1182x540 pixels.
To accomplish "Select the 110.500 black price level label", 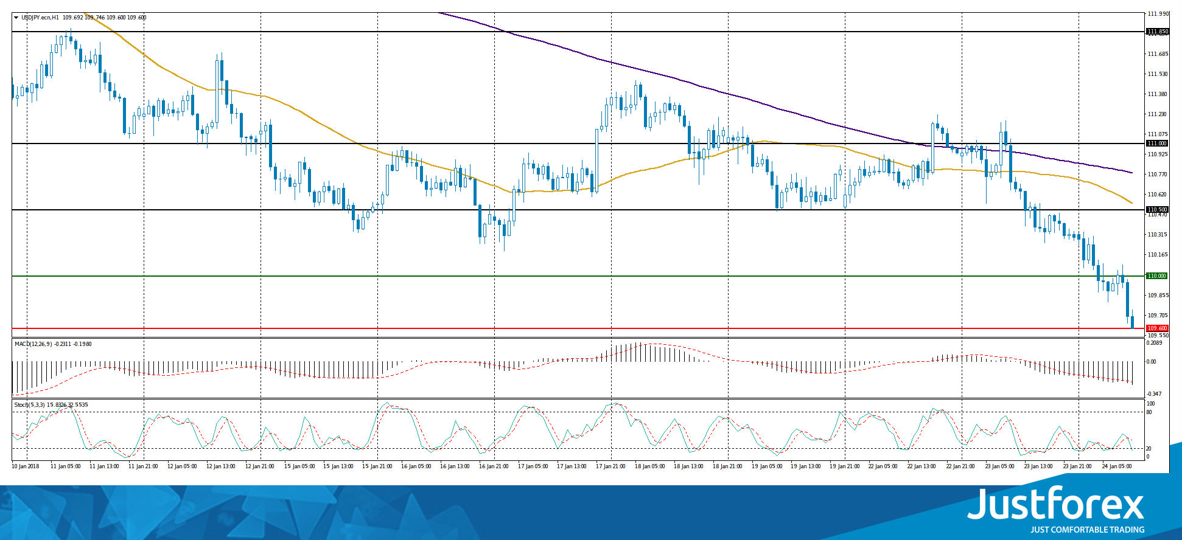I will pos(1157,210).
